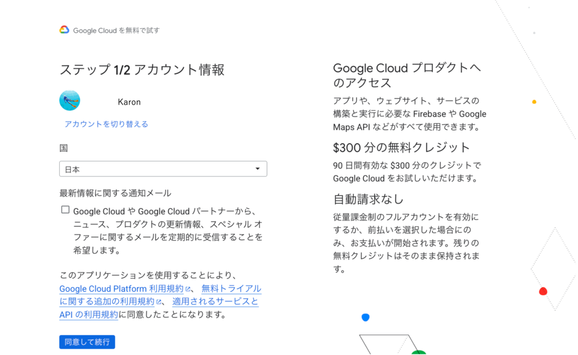
Task: Click the Karon profile avatar picture
Action: tap(69, 101)
